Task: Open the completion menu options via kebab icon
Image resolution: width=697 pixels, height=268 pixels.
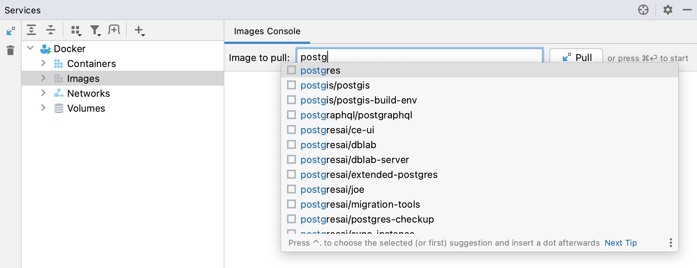Action: pos(671,243)
